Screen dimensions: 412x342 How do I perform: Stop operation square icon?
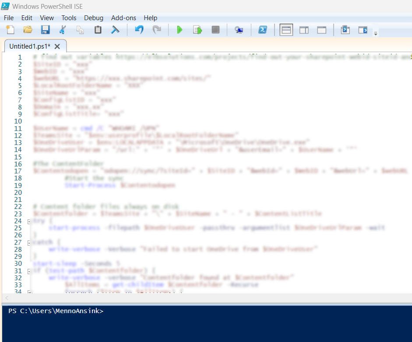pos(215,30)
